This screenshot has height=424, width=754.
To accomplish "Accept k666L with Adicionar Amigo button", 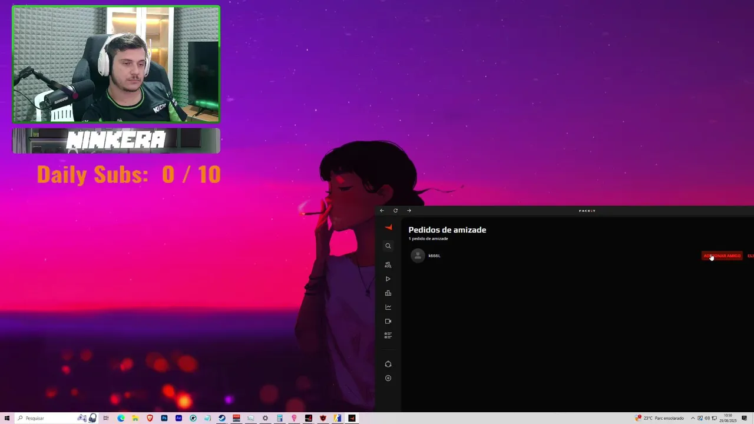I will tap(722, 256).
